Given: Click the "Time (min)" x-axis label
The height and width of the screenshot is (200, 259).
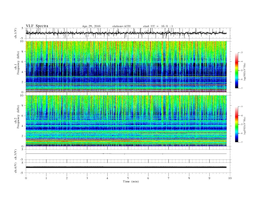Looking at the screenshot, I should click(131, 181).
